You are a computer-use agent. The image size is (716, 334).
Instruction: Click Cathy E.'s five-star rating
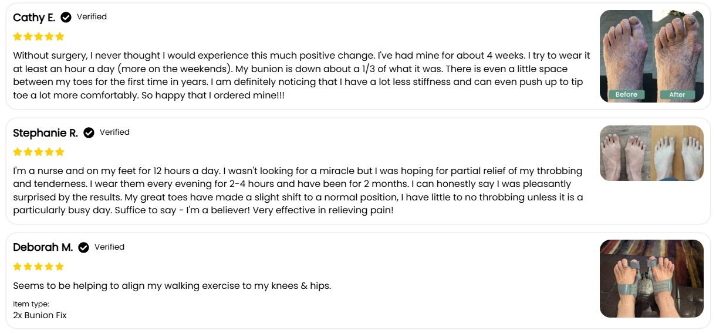(39, 36)
